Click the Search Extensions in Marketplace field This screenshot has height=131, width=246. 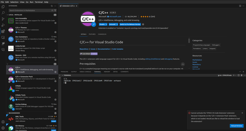[30, 10]
